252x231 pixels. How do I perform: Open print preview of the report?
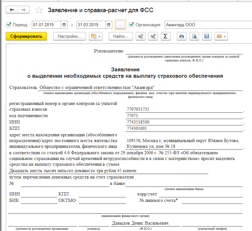point(194,36)
